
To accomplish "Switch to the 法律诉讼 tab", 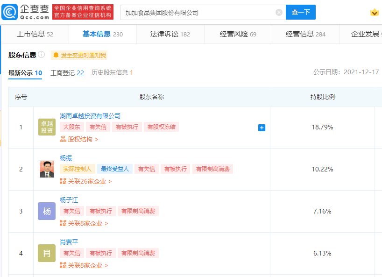I will coord(170,34).
